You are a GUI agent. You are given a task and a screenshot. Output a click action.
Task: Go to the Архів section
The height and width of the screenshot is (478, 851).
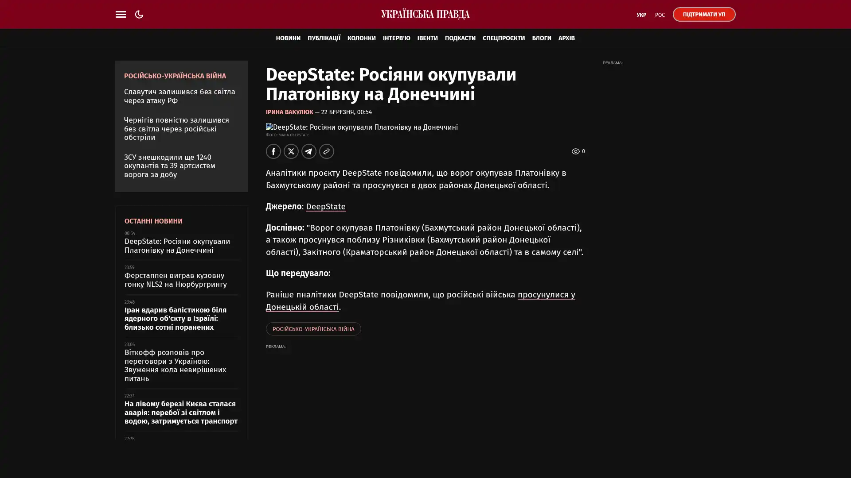coord(566,38)
